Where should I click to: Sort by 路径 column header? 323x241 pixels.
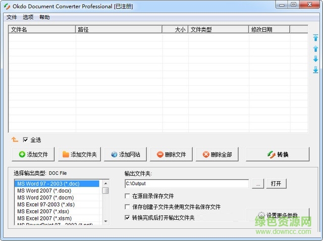[119, 29]
